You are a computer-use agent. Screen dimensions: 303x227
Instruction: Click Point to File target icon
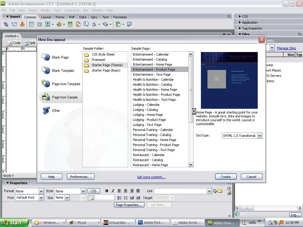pyautogui.click(x=215, y=191)
